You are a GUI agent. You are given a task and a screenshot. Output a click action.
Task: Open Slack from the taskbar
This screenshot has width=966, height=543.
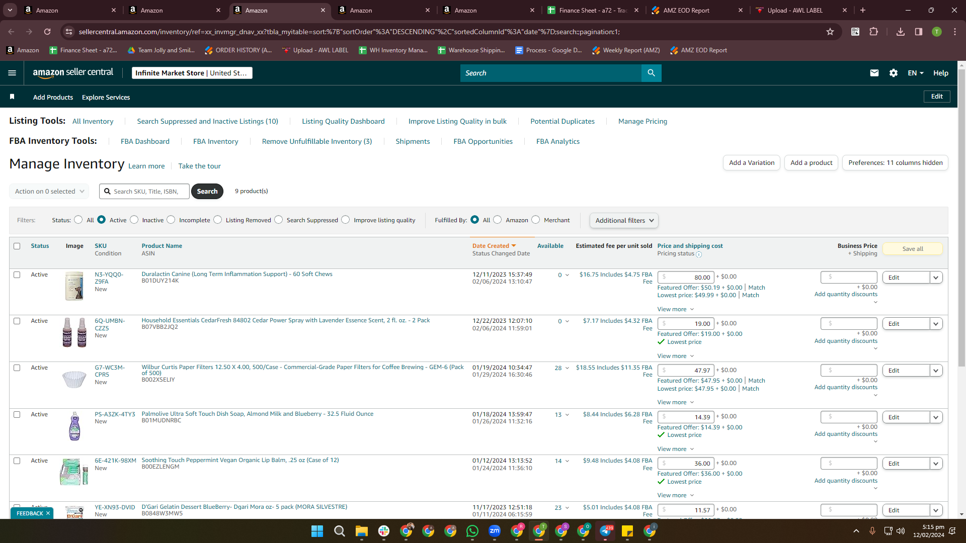coord(384,531)
